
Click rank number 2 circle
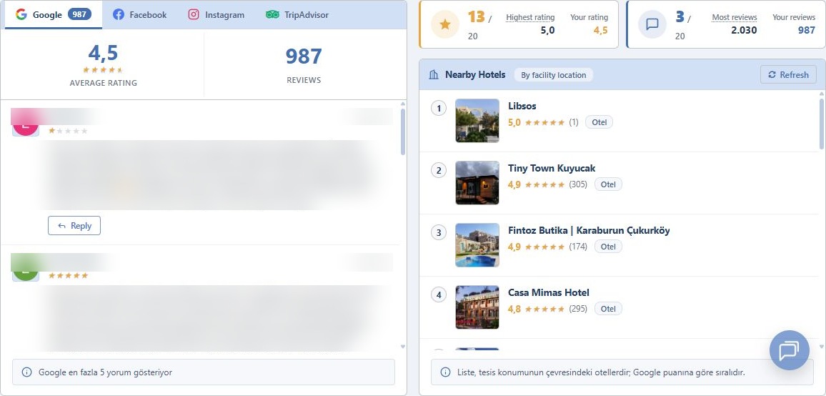(x=439, y=170)
